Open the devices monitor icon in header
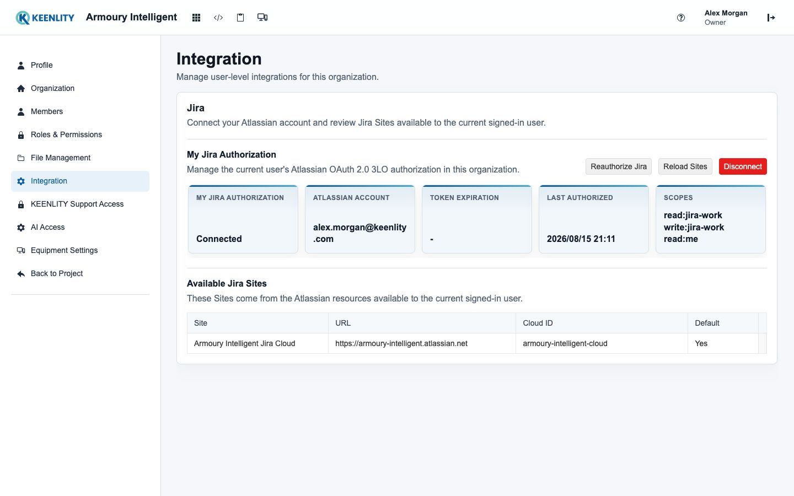The width and height of the screenshot is (794, 496). pos(262,18)
